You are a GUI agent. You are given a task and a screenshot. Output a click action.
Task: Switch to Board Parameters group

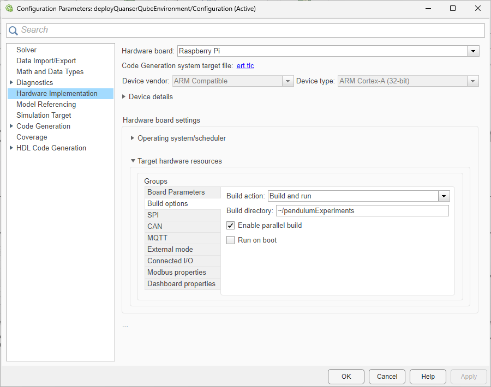176,192
